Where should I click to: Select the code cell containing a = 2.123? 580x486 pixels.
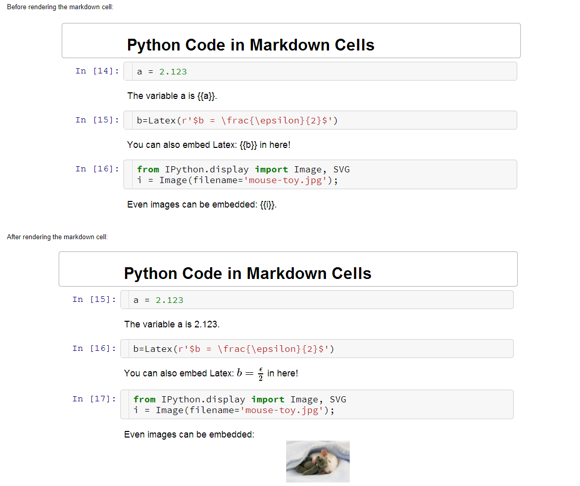pos(321,71)
